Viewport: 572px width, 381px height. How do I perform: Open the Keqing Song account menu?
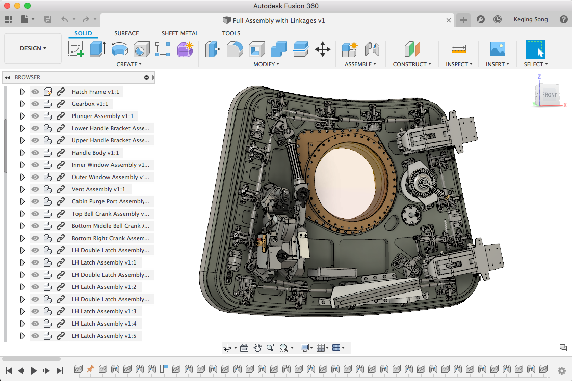(531, 20)
